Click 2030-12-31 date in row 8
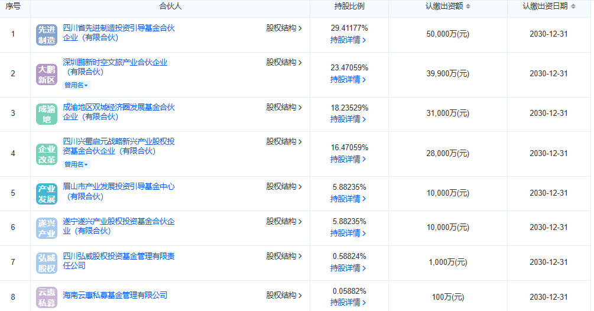Screen dimensions: 594x311 (548, 297)
